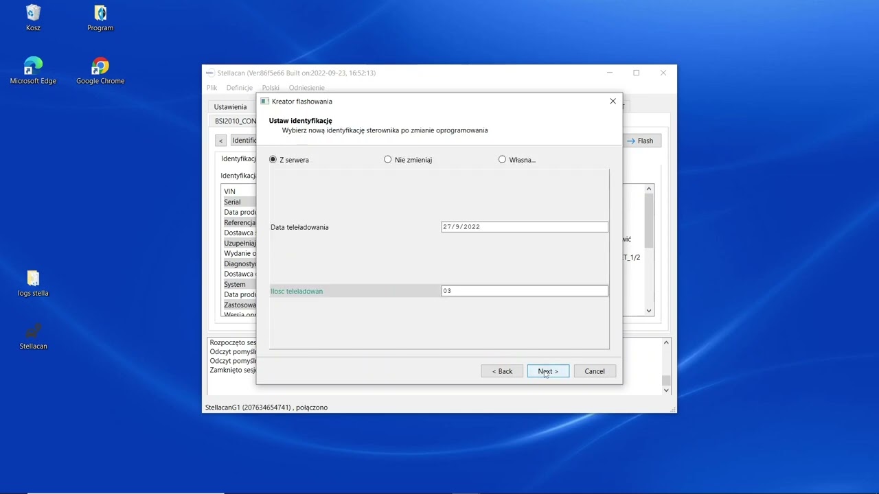Open the logs stella folder icon
The image size is (879, 494).
tap(33, 283)
